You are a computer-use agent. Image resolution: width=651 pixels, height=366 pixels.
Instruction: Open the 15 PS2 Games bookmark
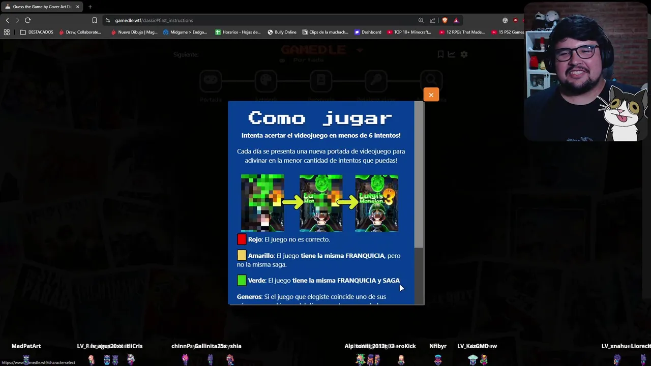(x=508, y=32)
